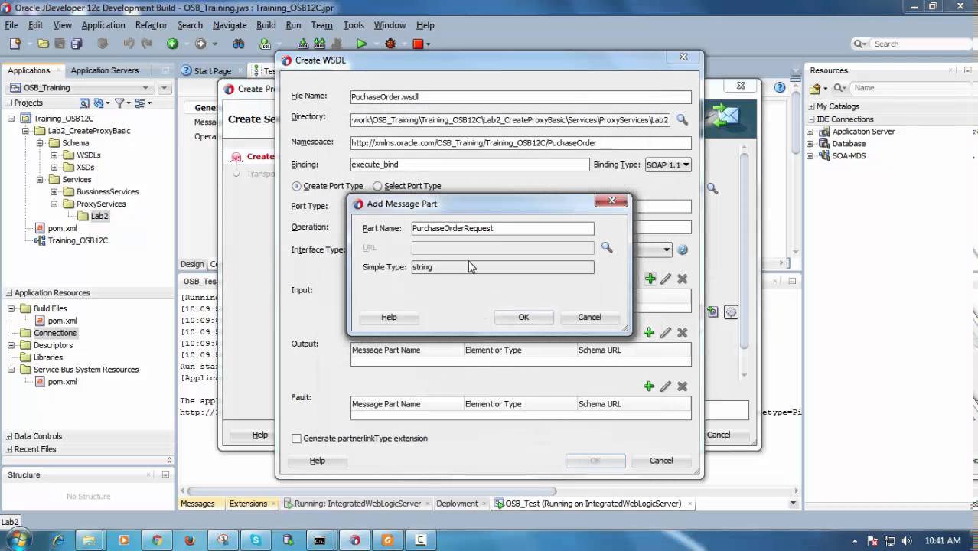Click the pencil edit icon above Output table
This screenshot has height=551, width=978.
666,332
